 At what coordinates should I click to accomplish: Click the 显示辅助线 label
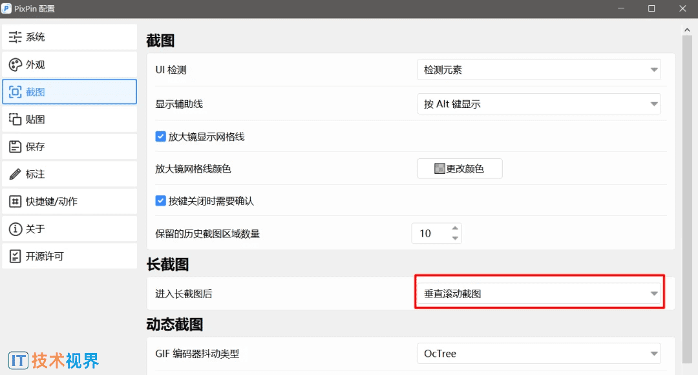tap(179, 103)
